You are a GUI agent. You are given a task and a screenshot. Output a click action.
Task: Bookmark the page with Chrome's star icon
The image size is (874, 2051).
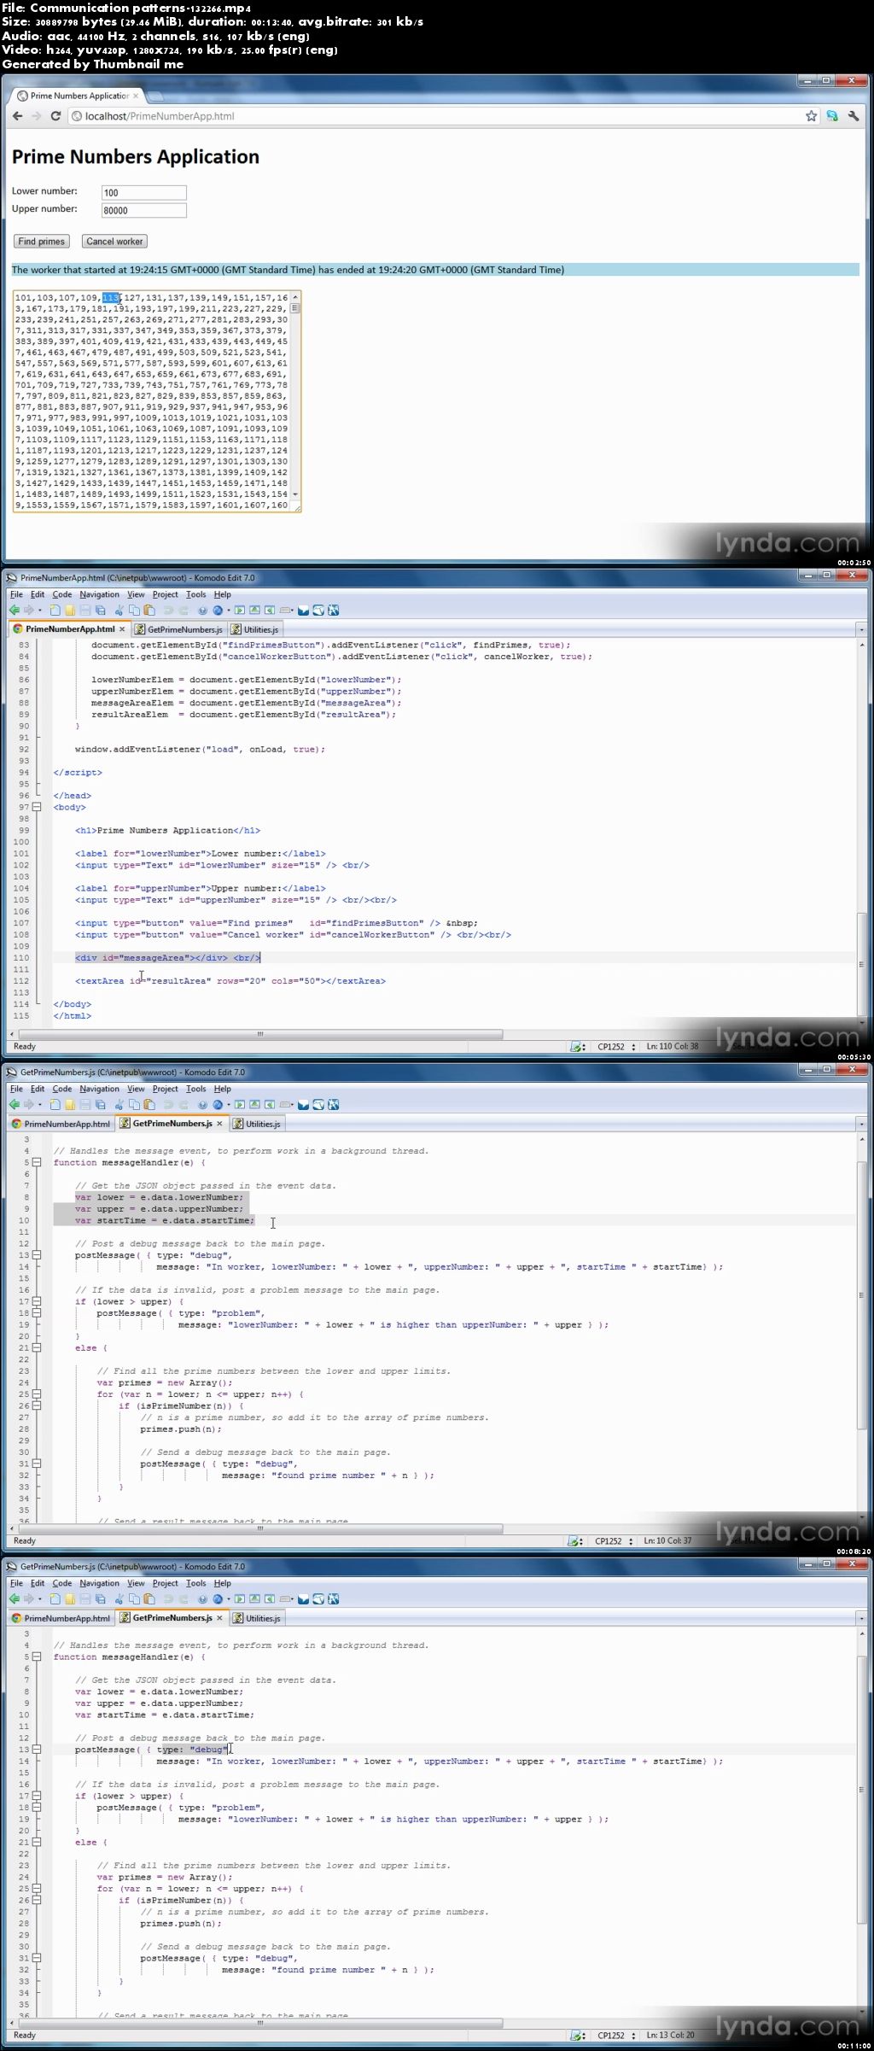coord(811,115)
